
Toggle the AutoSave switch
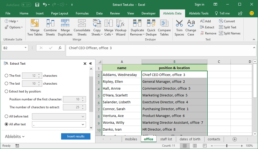(x=26, y=5)
